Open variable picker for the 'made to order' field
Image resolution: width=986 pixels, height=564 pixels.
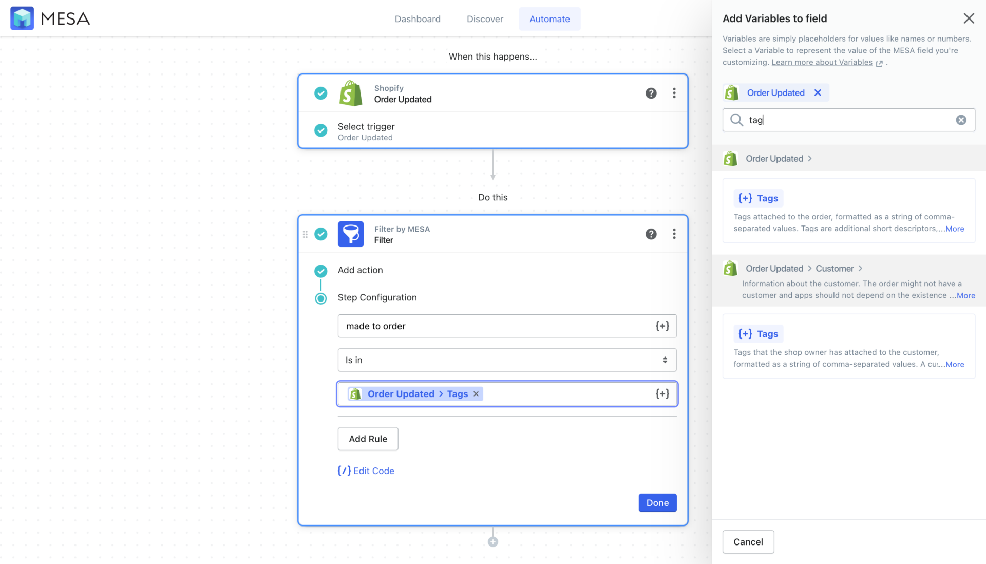tap(662, 326)
